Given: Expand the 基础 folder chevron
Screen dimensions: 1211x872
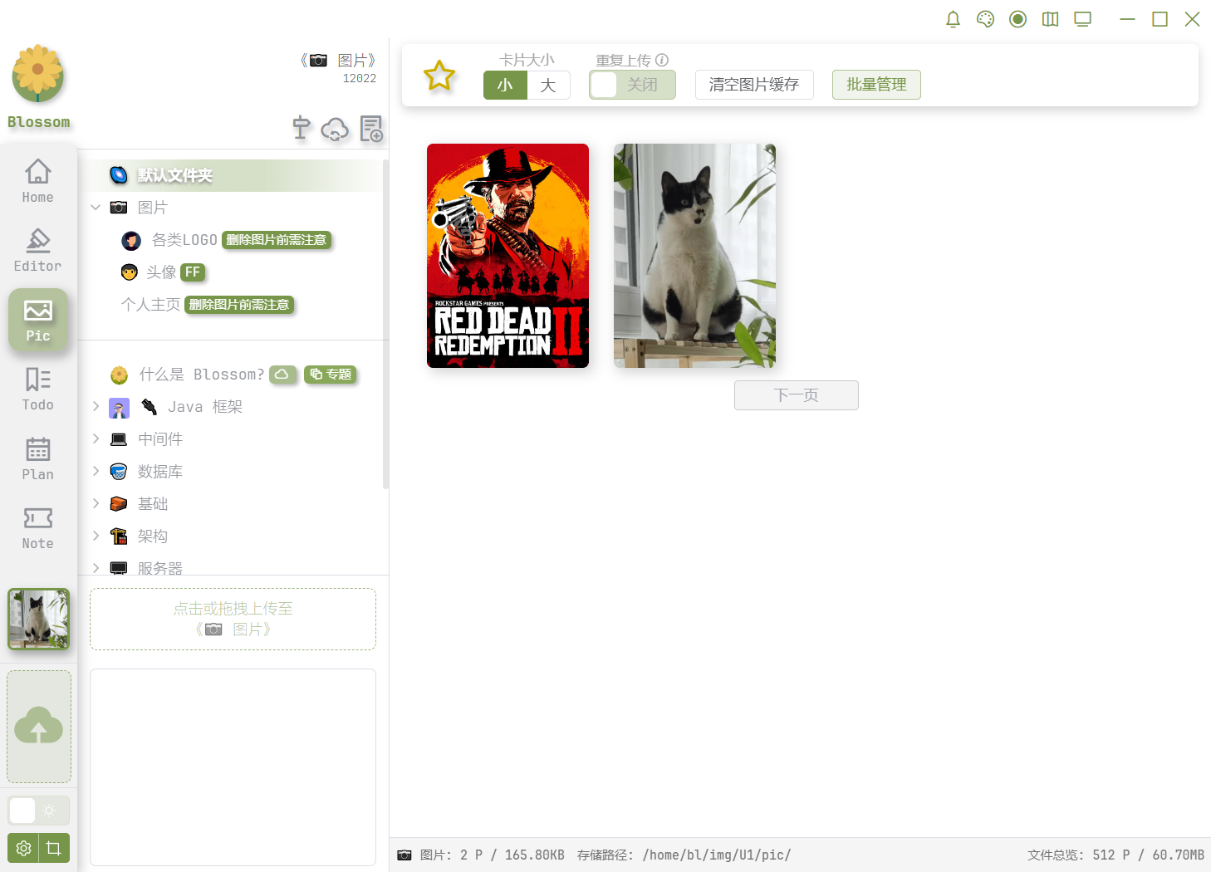Looking at the screenshot, I should [x=96, y=503].
